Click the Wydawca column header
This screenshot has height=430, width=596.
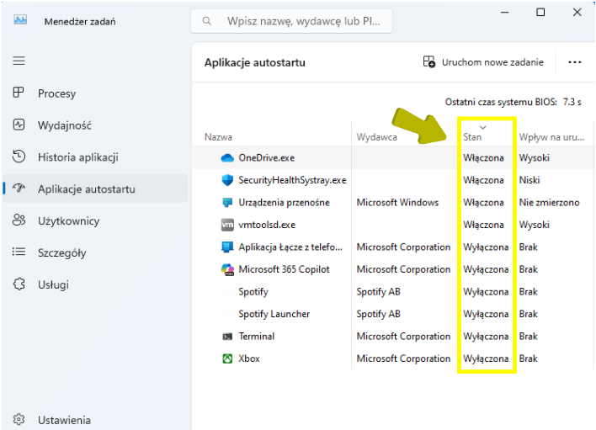click(x=376, y=136)
